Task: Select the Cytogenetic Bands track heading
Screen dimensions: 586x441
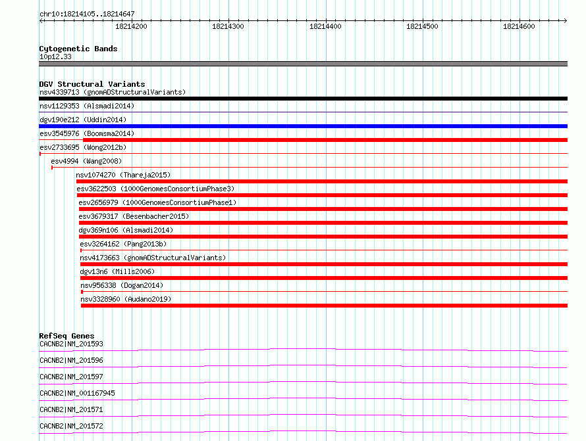Action: coord(78,49)
